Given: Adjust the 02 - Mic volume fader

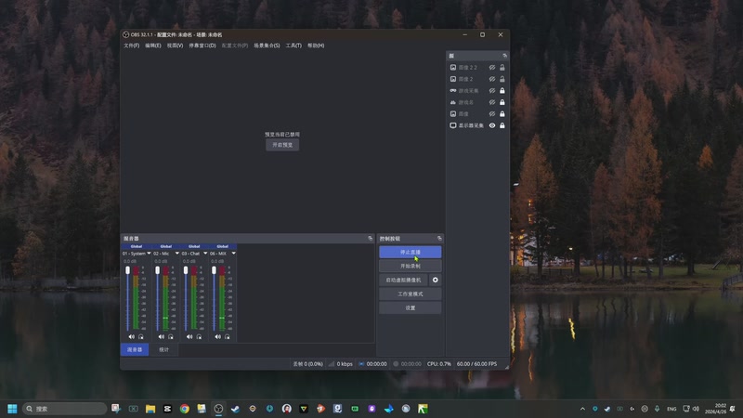Looking at the screenshot, I should click(x=157, y=270).
